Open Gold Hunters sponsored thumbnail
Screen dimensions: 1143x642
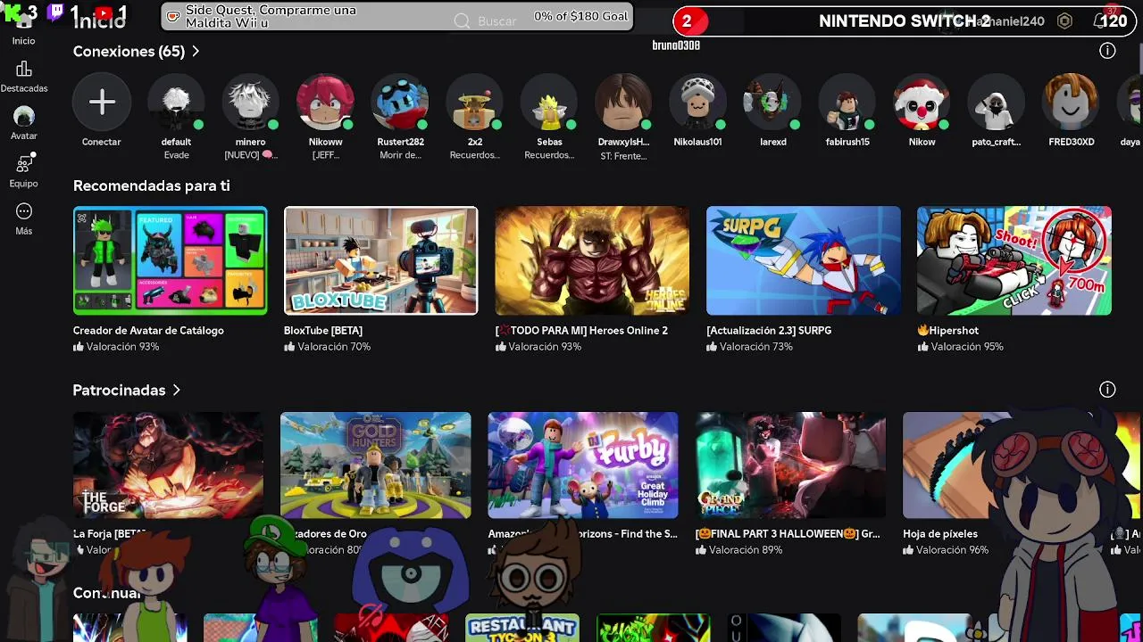(x=376, y=465)
